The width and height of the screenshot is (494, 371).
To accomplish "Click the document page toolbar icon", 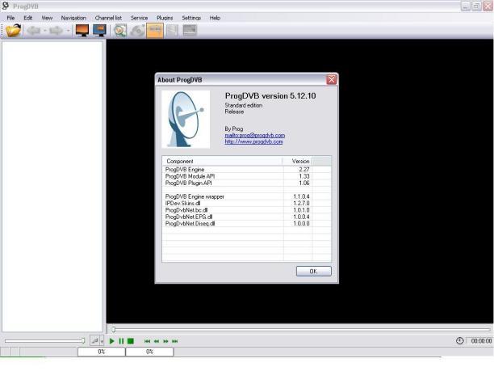I will (172, 31).
